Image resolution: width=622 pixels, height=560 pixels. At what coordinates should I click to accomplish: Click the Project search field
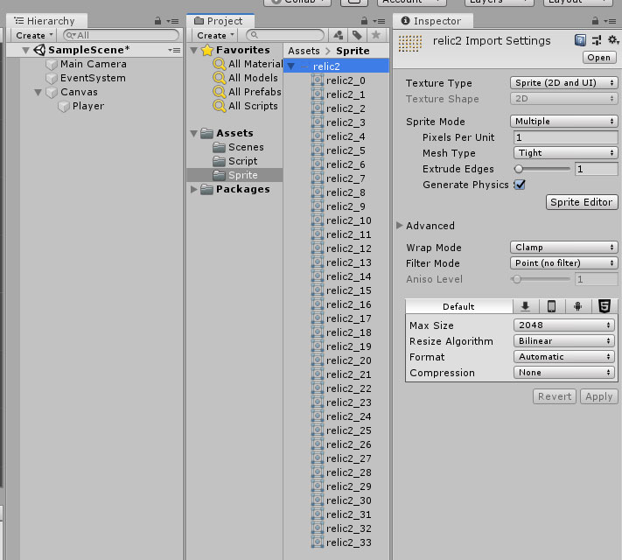(x=285, y=35)
